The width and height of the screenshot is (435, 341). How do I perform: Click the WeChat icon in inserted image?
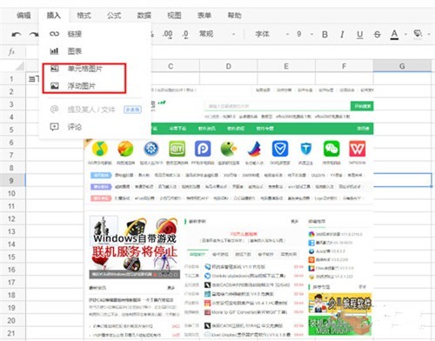tap(331, 149)
